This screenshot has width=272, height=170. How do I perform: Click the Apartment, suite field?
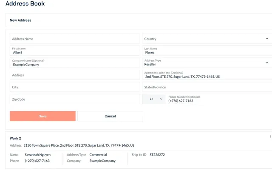coord(207,75)
